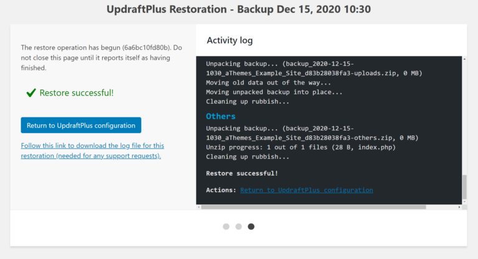Click the dark active slide dot

[251, 227]
